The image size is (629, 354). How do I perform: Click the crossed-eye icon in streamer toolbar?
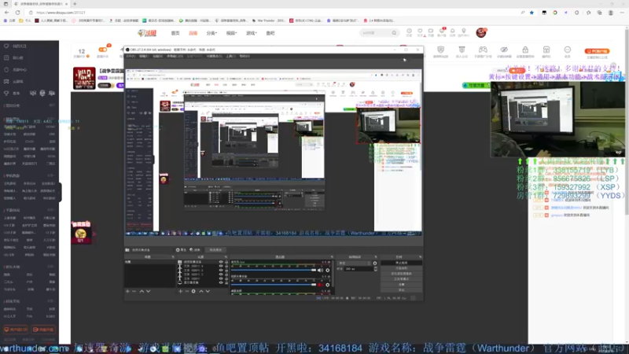(504, 50)
